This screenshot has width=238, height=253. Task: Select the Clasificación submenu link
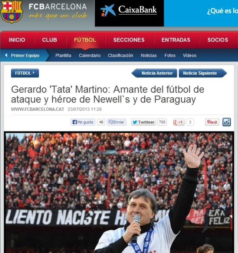pyautogui.click(x=120, y=55)
